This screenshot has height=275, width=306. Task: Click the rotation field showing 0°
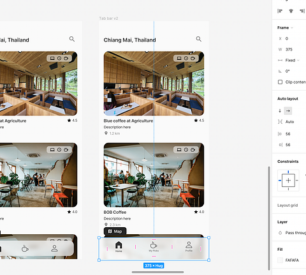(x=288, y=71)
